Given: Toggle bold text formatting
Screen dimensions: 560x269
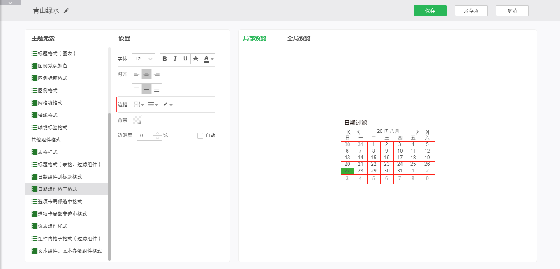Looking at the screenshot, I should (165, 59).
